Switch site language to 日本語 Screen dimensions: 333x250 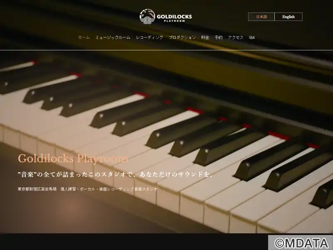[261, 17]
